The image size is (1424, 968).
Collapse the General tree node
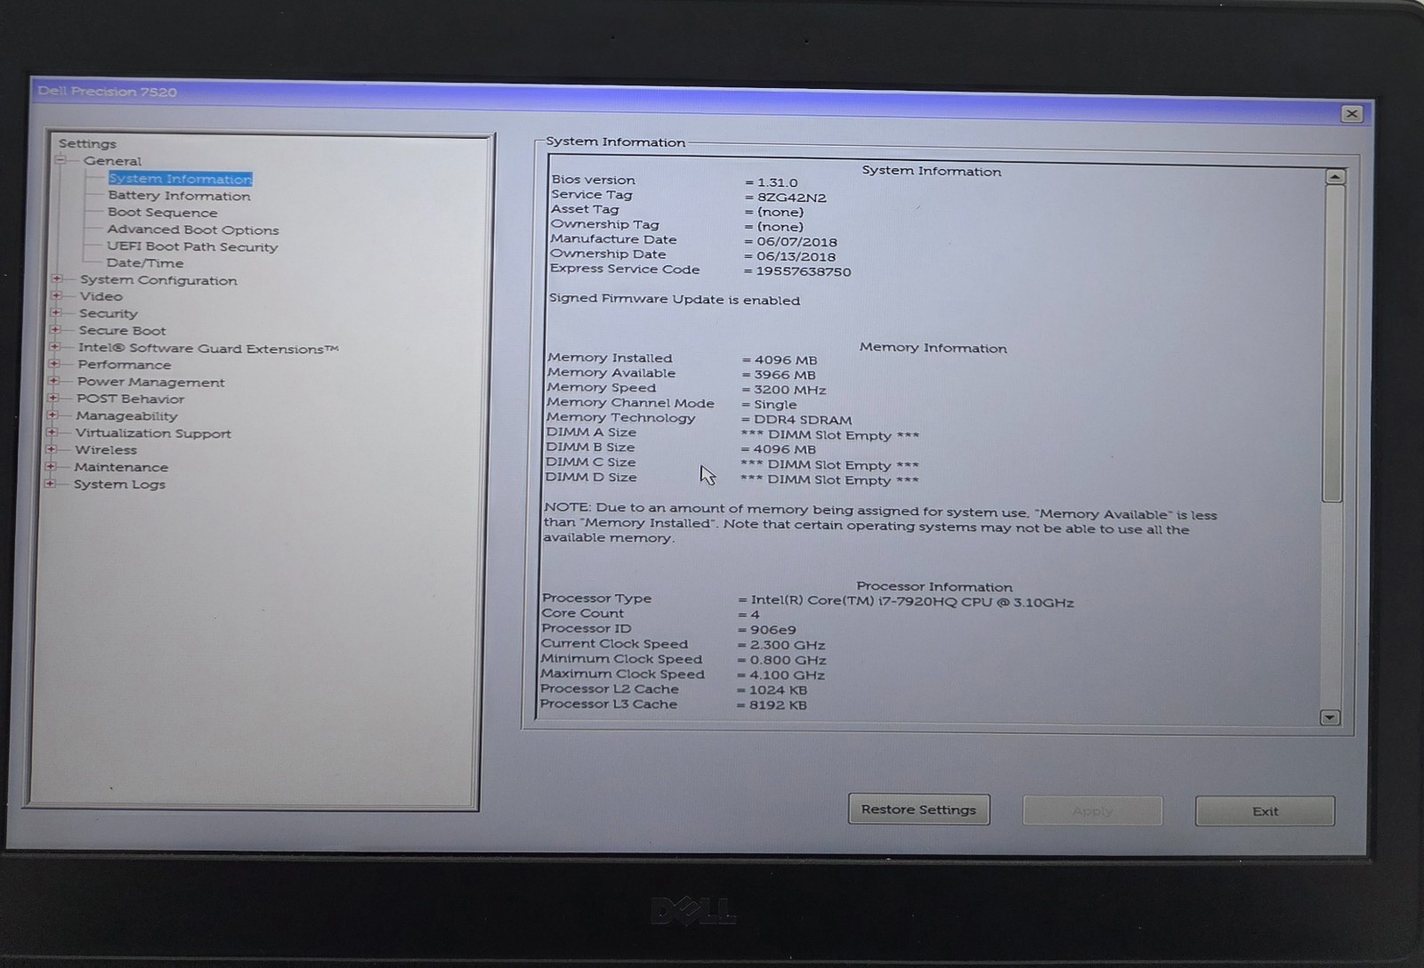click(x=61, y=160)
